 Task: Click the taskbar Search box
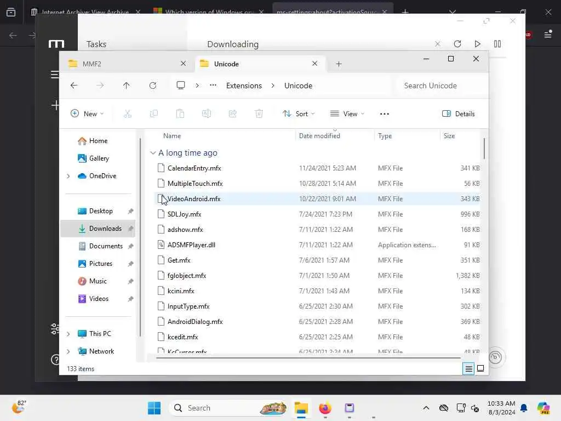point(229,408)
